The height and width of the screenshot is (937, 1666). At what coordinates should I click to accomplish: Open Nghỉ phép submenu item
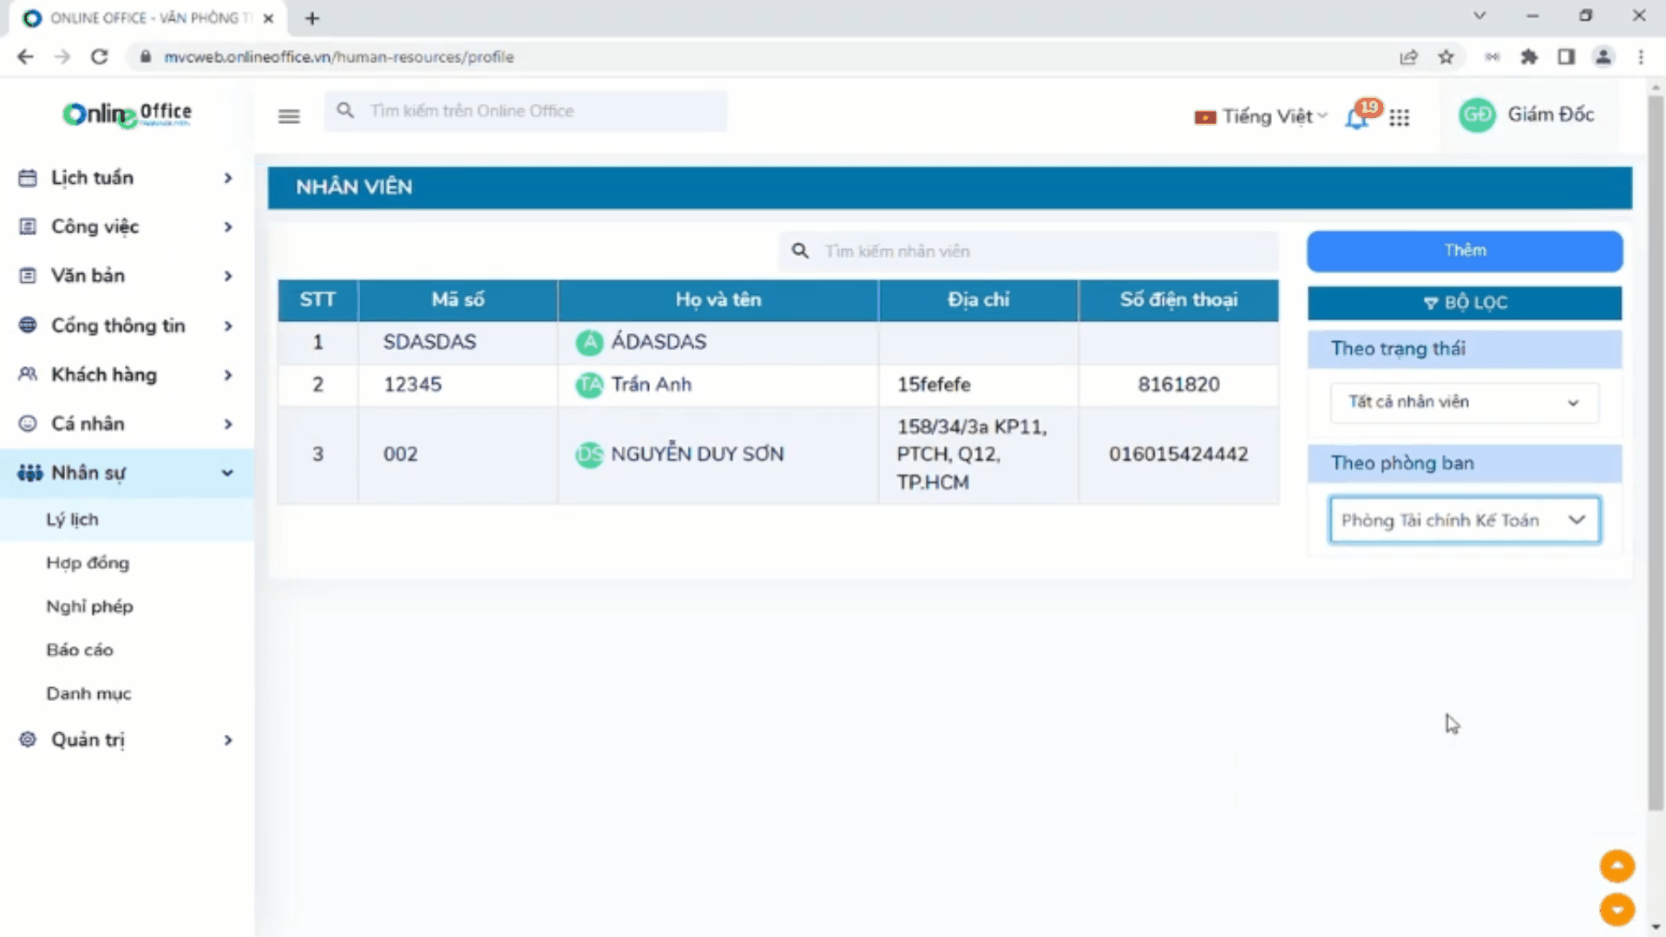click(89, 606)
